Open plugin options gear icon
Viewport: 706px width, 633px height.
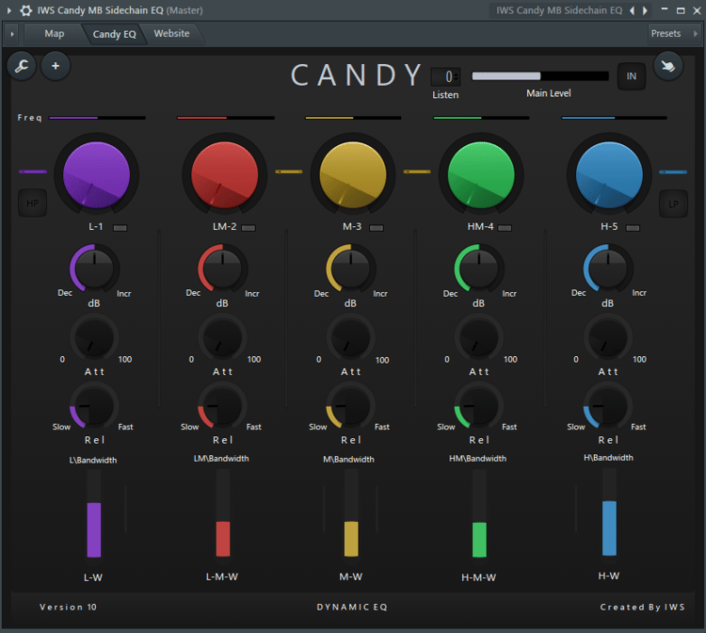click(x=26, y=10)
